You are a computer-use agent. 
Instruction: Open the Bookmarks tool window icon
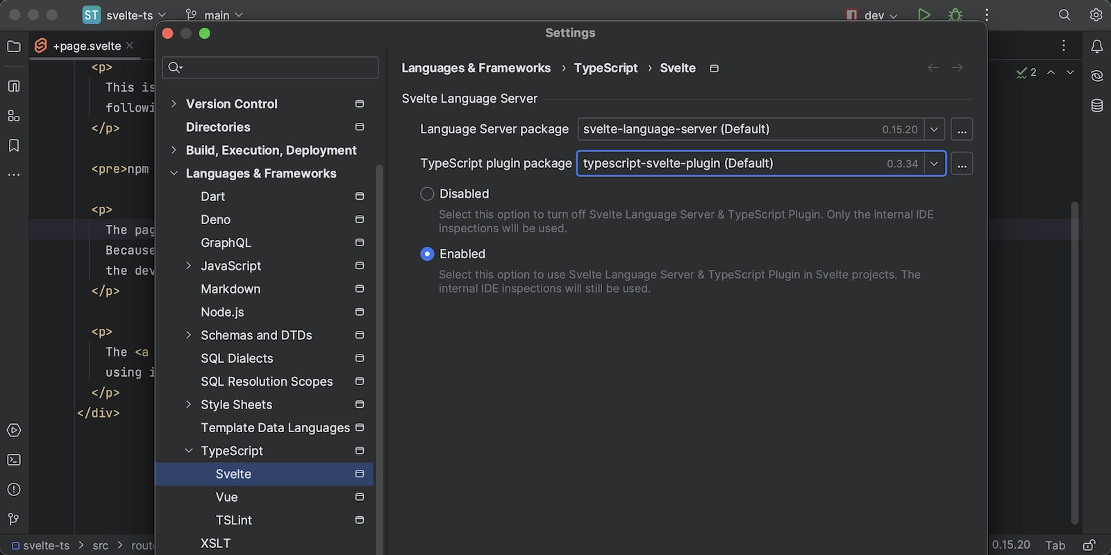(x=13, y=146)
